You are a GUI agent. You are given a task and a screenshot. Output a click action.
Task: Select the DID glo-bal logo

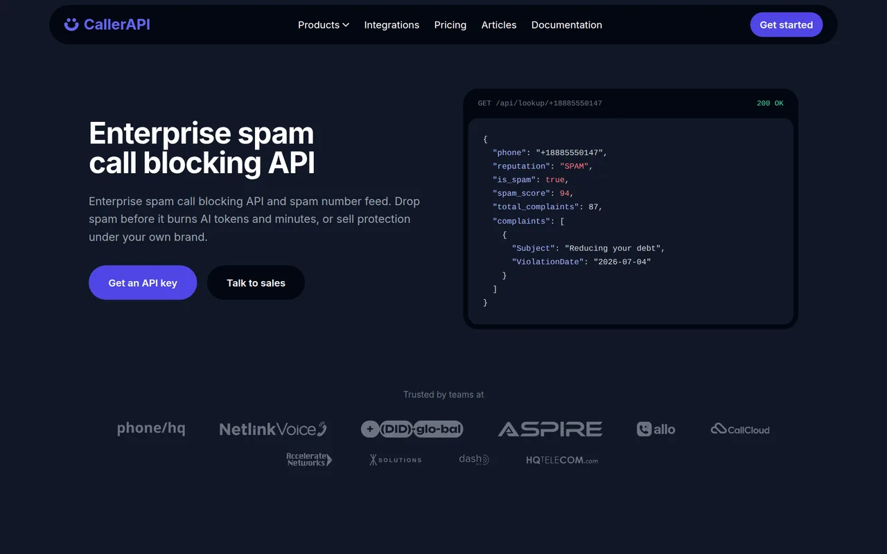412,429
